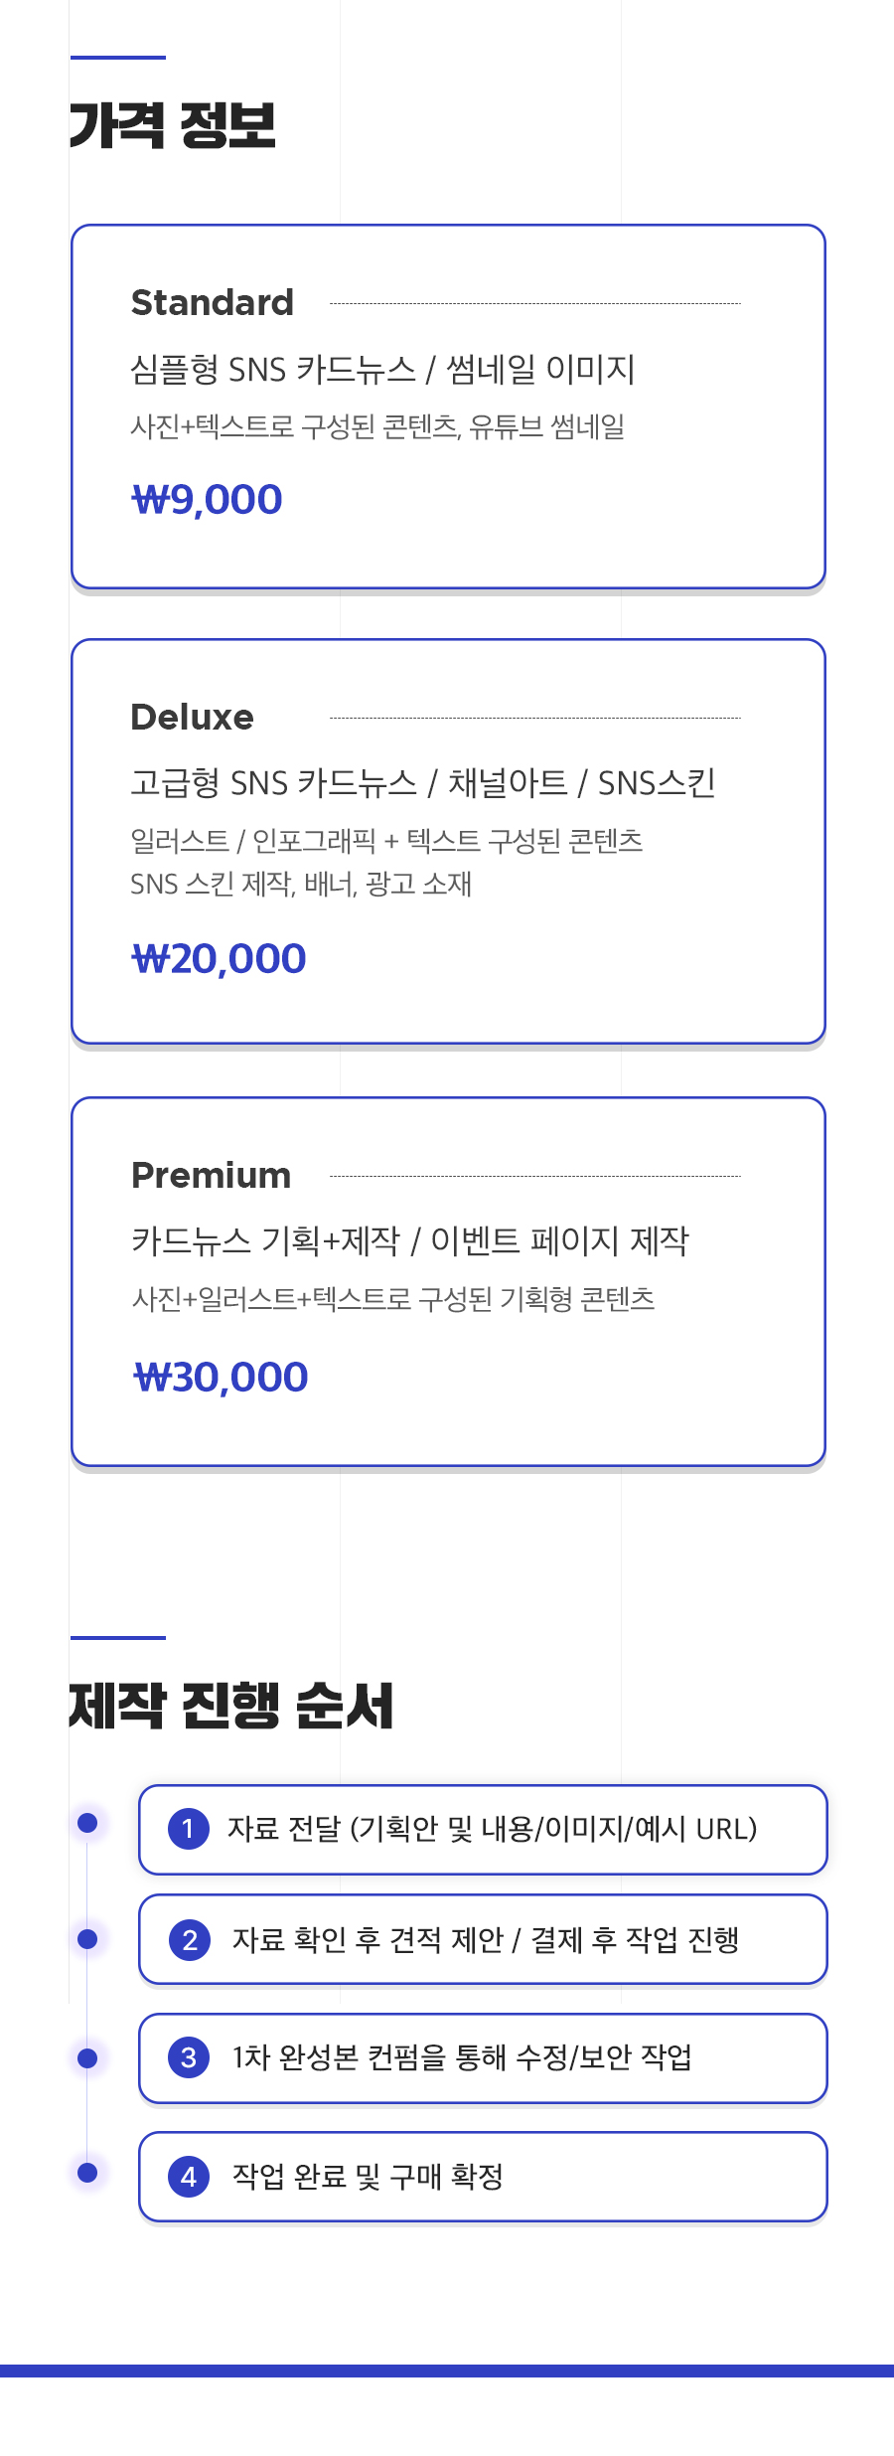The image size is (894, 2456).
Task: Click the 가격 정보 heading
Action: click(x=172, y=125)
